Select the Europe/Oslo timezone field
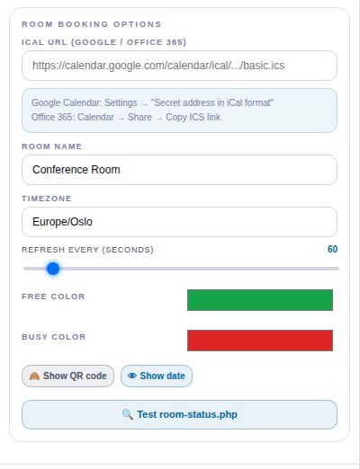 click(x=179, y=222)
